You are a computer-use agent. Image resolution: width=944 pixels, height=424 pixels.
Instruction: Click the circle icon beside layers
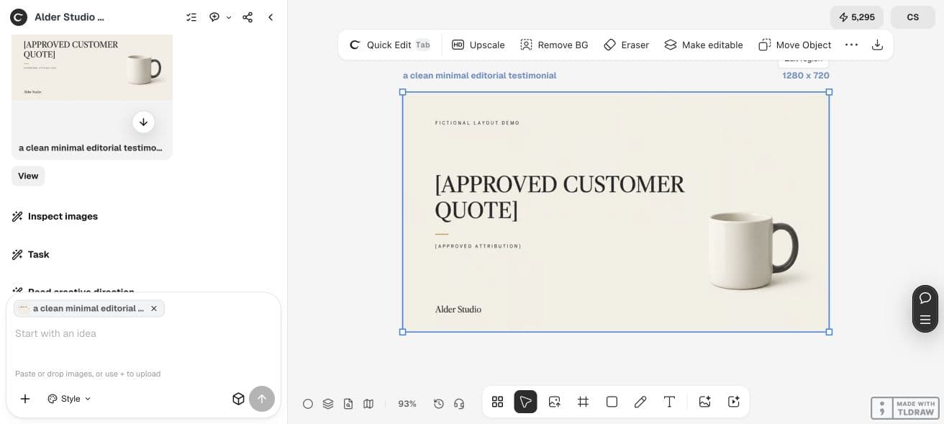click(308, 404)
